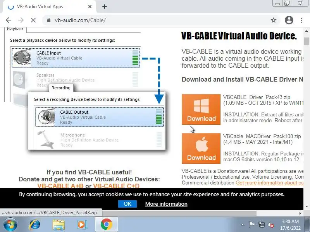
Task: Open Get more information about licensing link
Action: [x=269, y=183]
